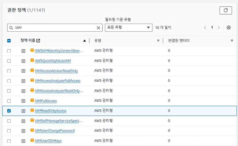Expand IAMUserChangePassword policy details

23,131
